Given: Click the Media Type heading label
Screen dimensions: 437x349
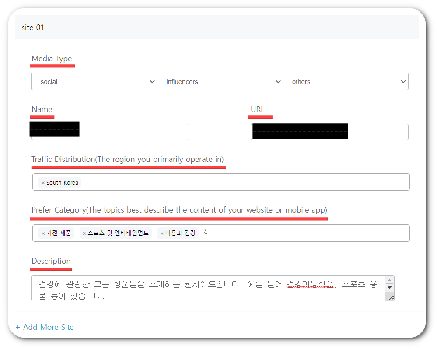Looking at the screenshot, I should click(x=52, y=59).
